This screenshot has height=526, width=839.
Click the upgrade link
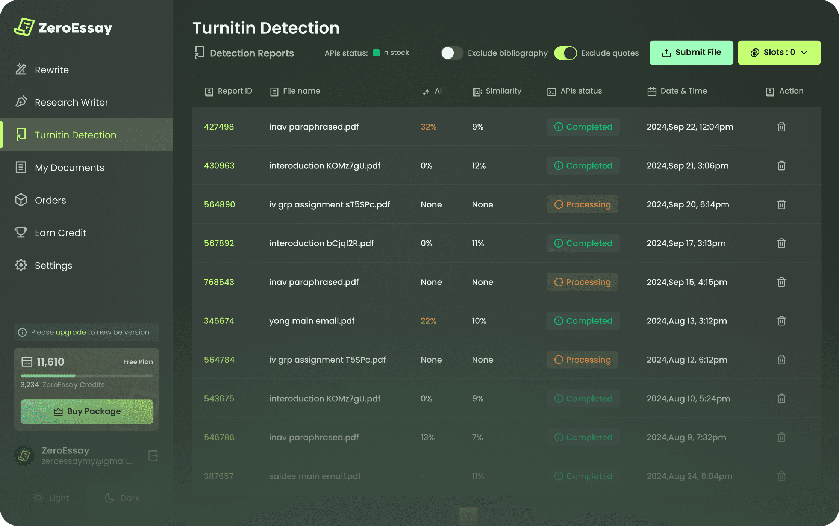[71, 332]
